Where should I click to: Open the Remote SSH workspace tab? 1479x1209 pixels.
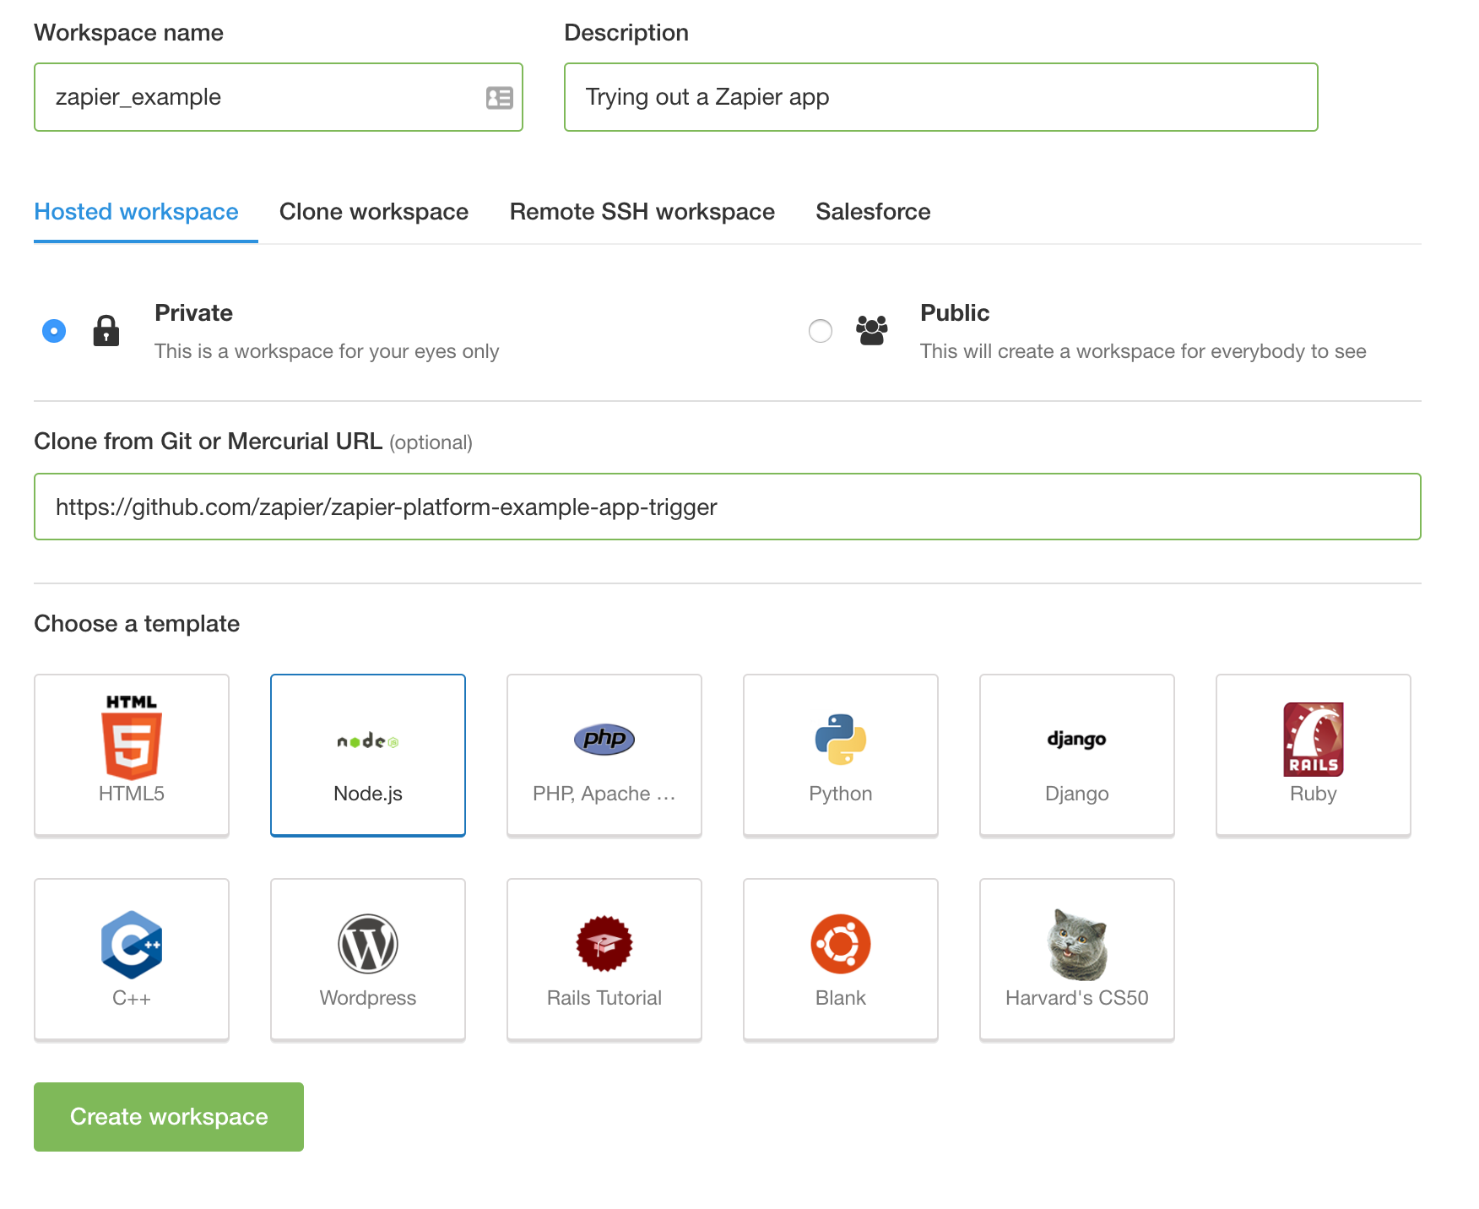point(642,212)
